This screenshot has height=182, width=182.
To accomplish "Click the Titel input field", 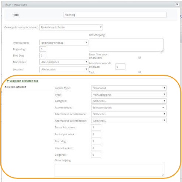I will pos(115,15).
